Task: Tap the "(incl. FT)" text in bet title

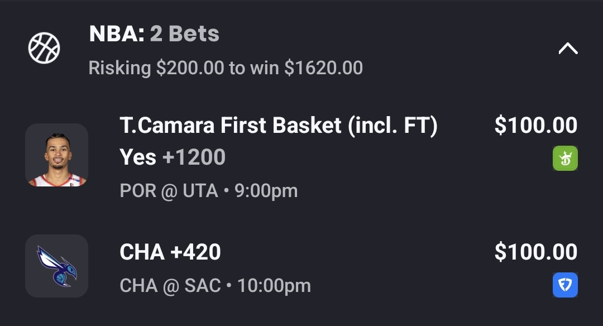Action: click(393, 126)
